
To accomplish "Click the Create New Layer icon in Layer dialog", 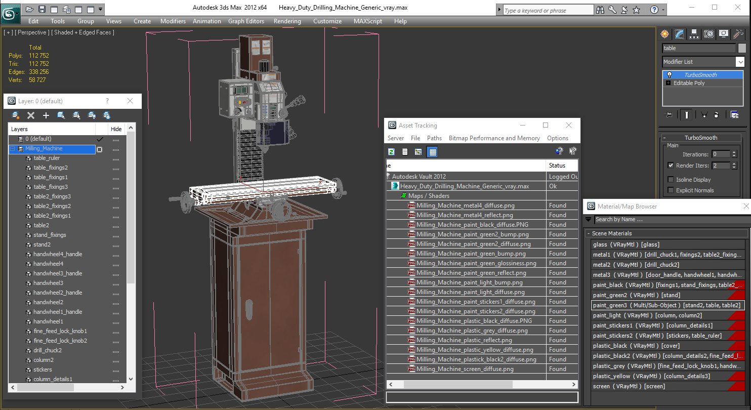I will pyautogui.click(x=16, y=115).
